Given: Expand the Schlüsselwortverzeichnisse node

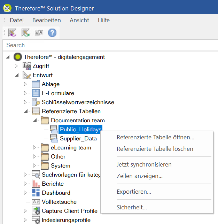Looking at the screenshot, I should [25, 102].
